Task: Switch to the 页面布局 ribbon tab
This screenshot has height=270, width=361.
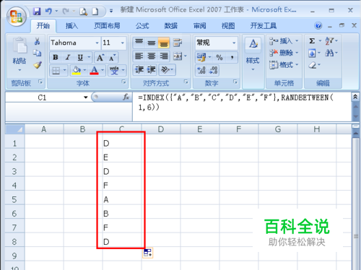Action: pyautogui.click(x=107, y=26)
